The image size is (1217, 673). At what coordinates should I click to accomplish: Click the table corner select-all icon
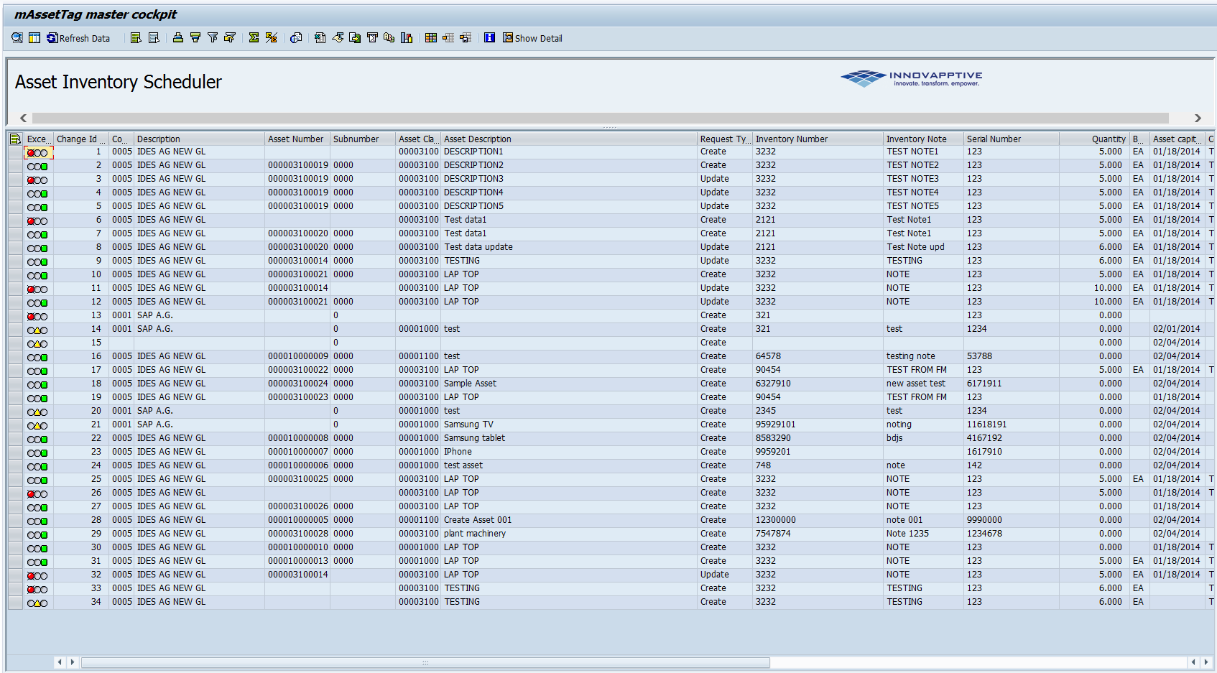(x=15, y=139)
